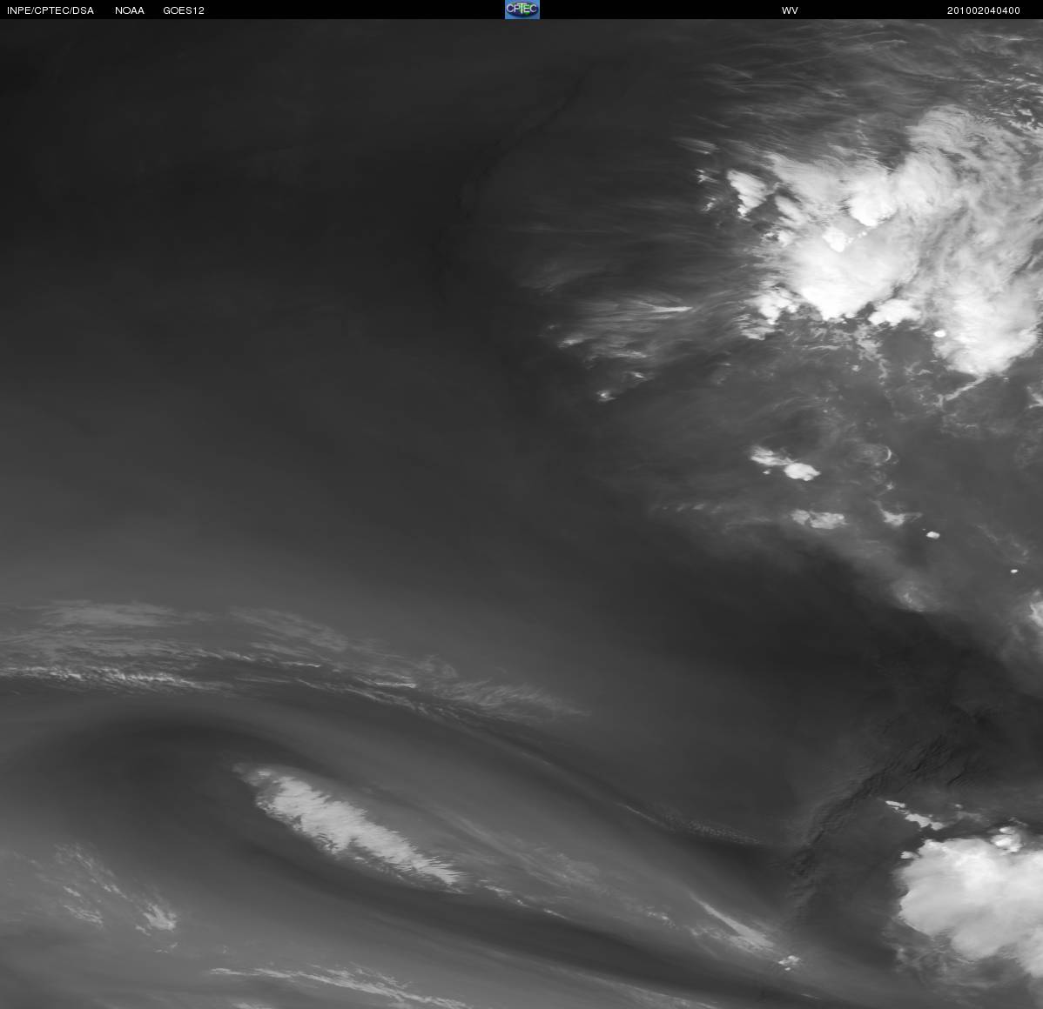The image size is (1043, 1009).
Task: Click the GOES12 satellite label
Action: pyautogui.click(x=184, y=10)
